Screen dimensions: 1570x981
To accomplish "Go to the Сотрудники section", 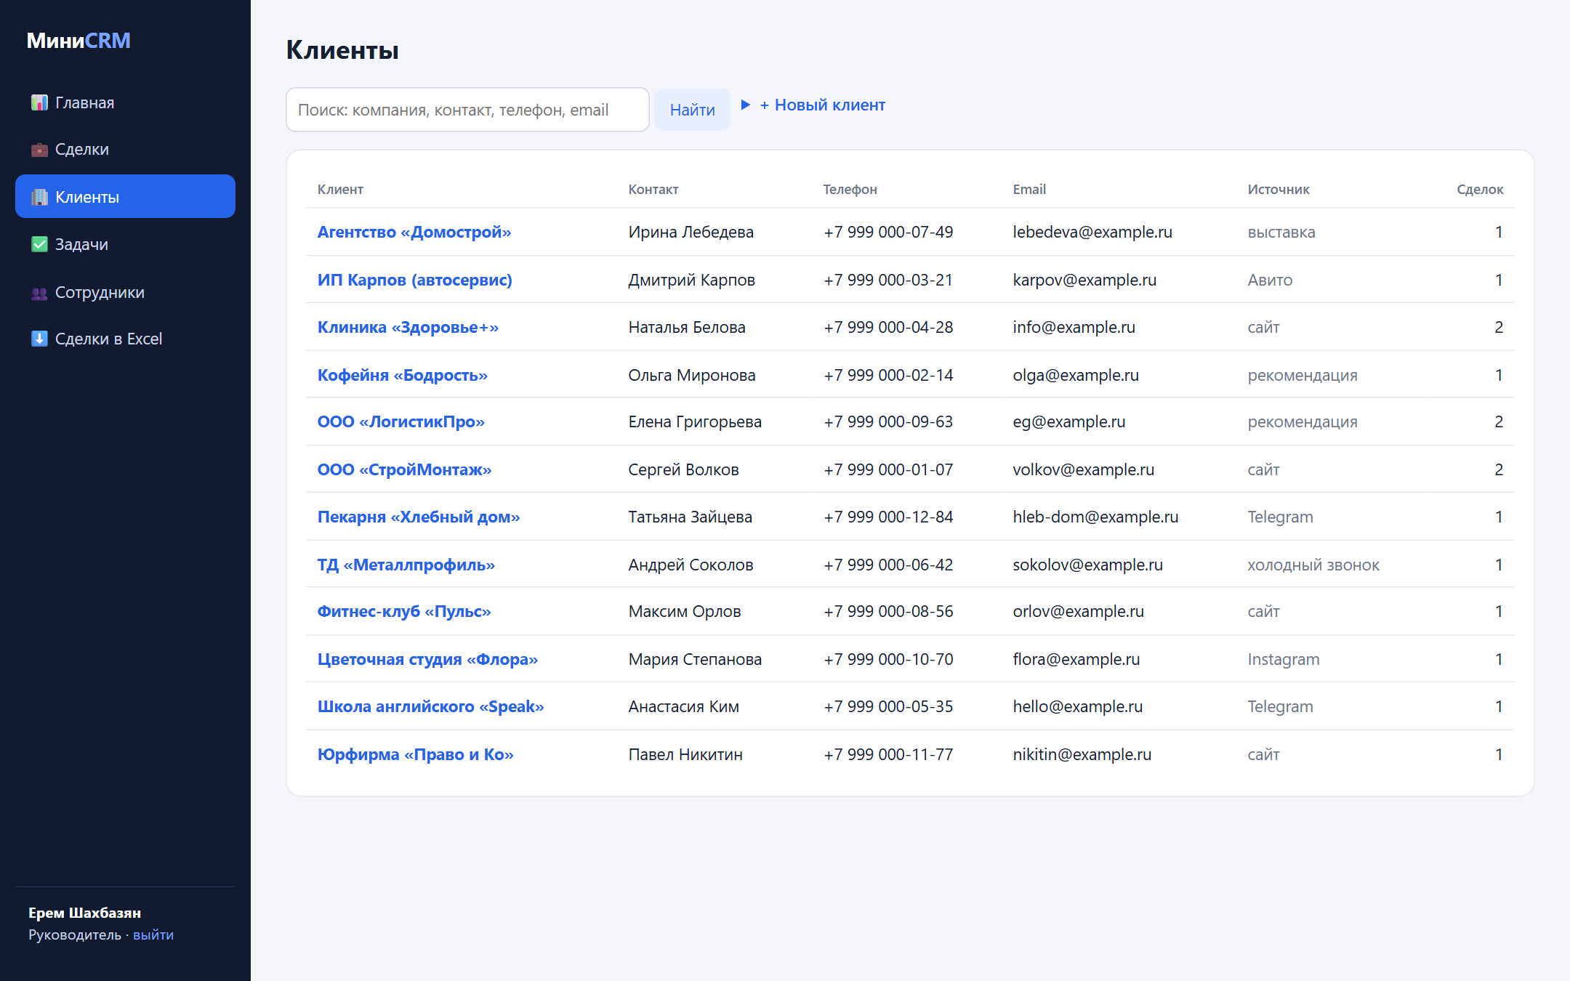I will 125,292.
